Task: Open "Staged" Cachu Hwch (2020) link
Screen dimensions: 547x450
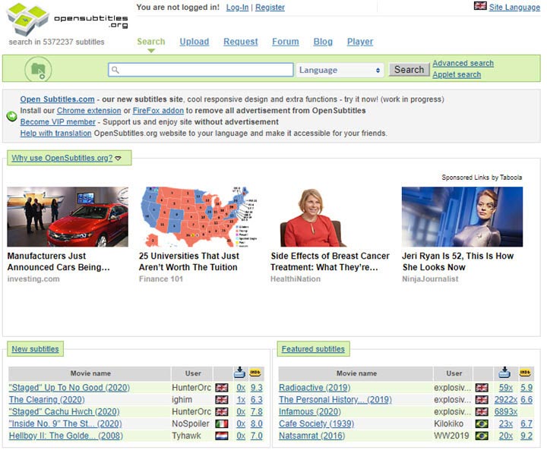Action: tap(64, 411)
